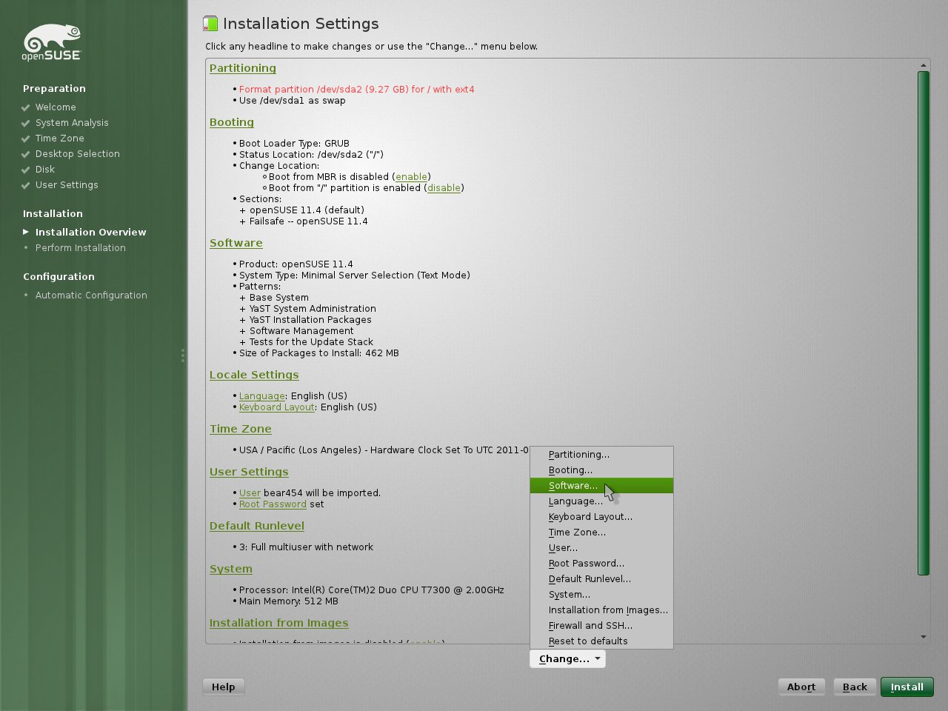Open Firewall and SSH... menu entry
The image size is (948, 711).
tap(601, 626)
